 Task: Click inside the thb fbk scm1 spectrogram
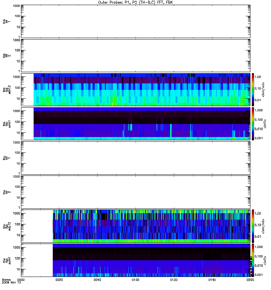[142, 124]
